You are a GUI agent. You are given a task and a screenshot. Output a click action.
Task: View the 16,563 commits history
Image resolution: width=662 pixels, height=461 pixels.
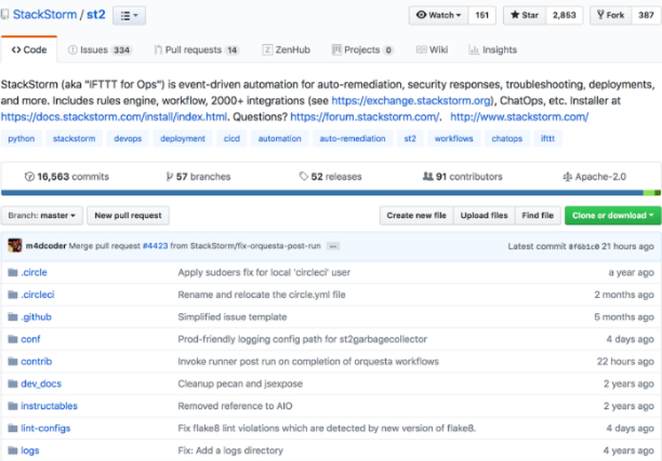(67, 177)
